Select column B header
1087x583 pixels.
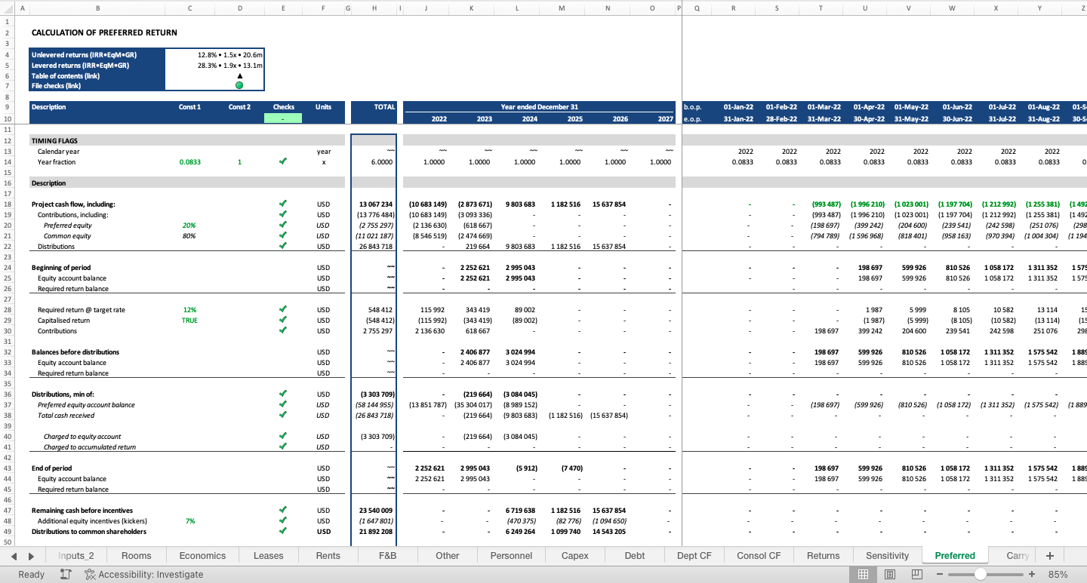(x=97, y=8)
